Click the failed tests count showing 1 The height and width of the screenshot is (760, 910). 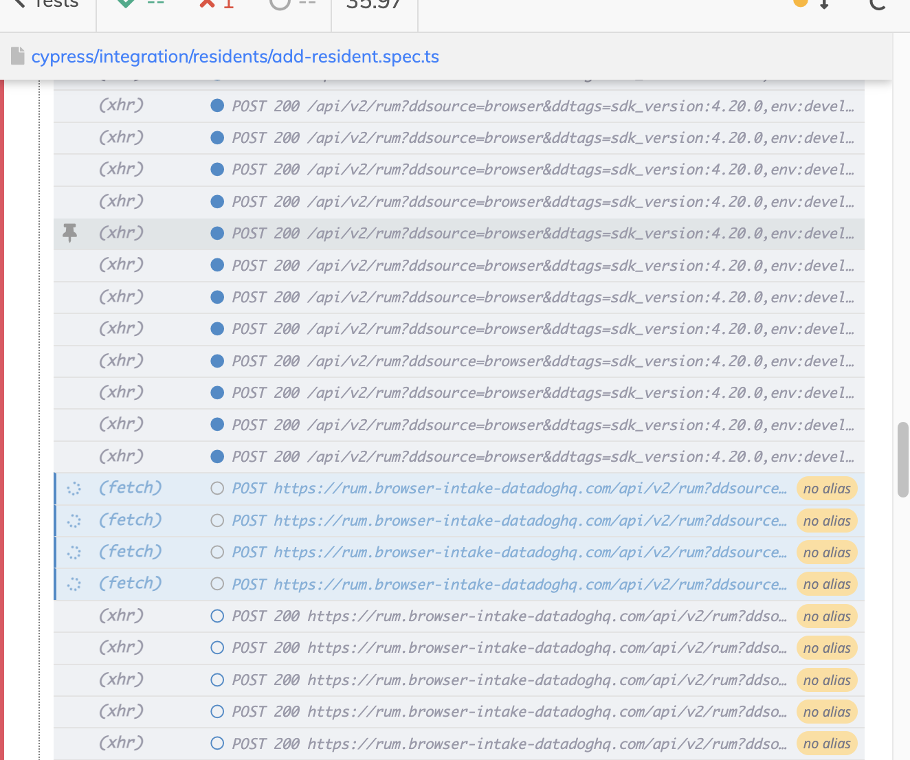coord(217,3)
